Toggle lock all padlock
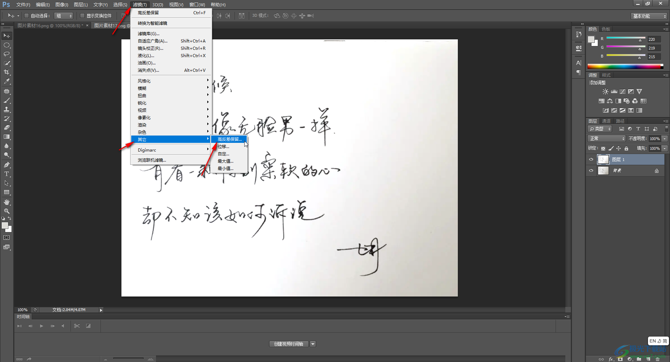 coord(626,148)
